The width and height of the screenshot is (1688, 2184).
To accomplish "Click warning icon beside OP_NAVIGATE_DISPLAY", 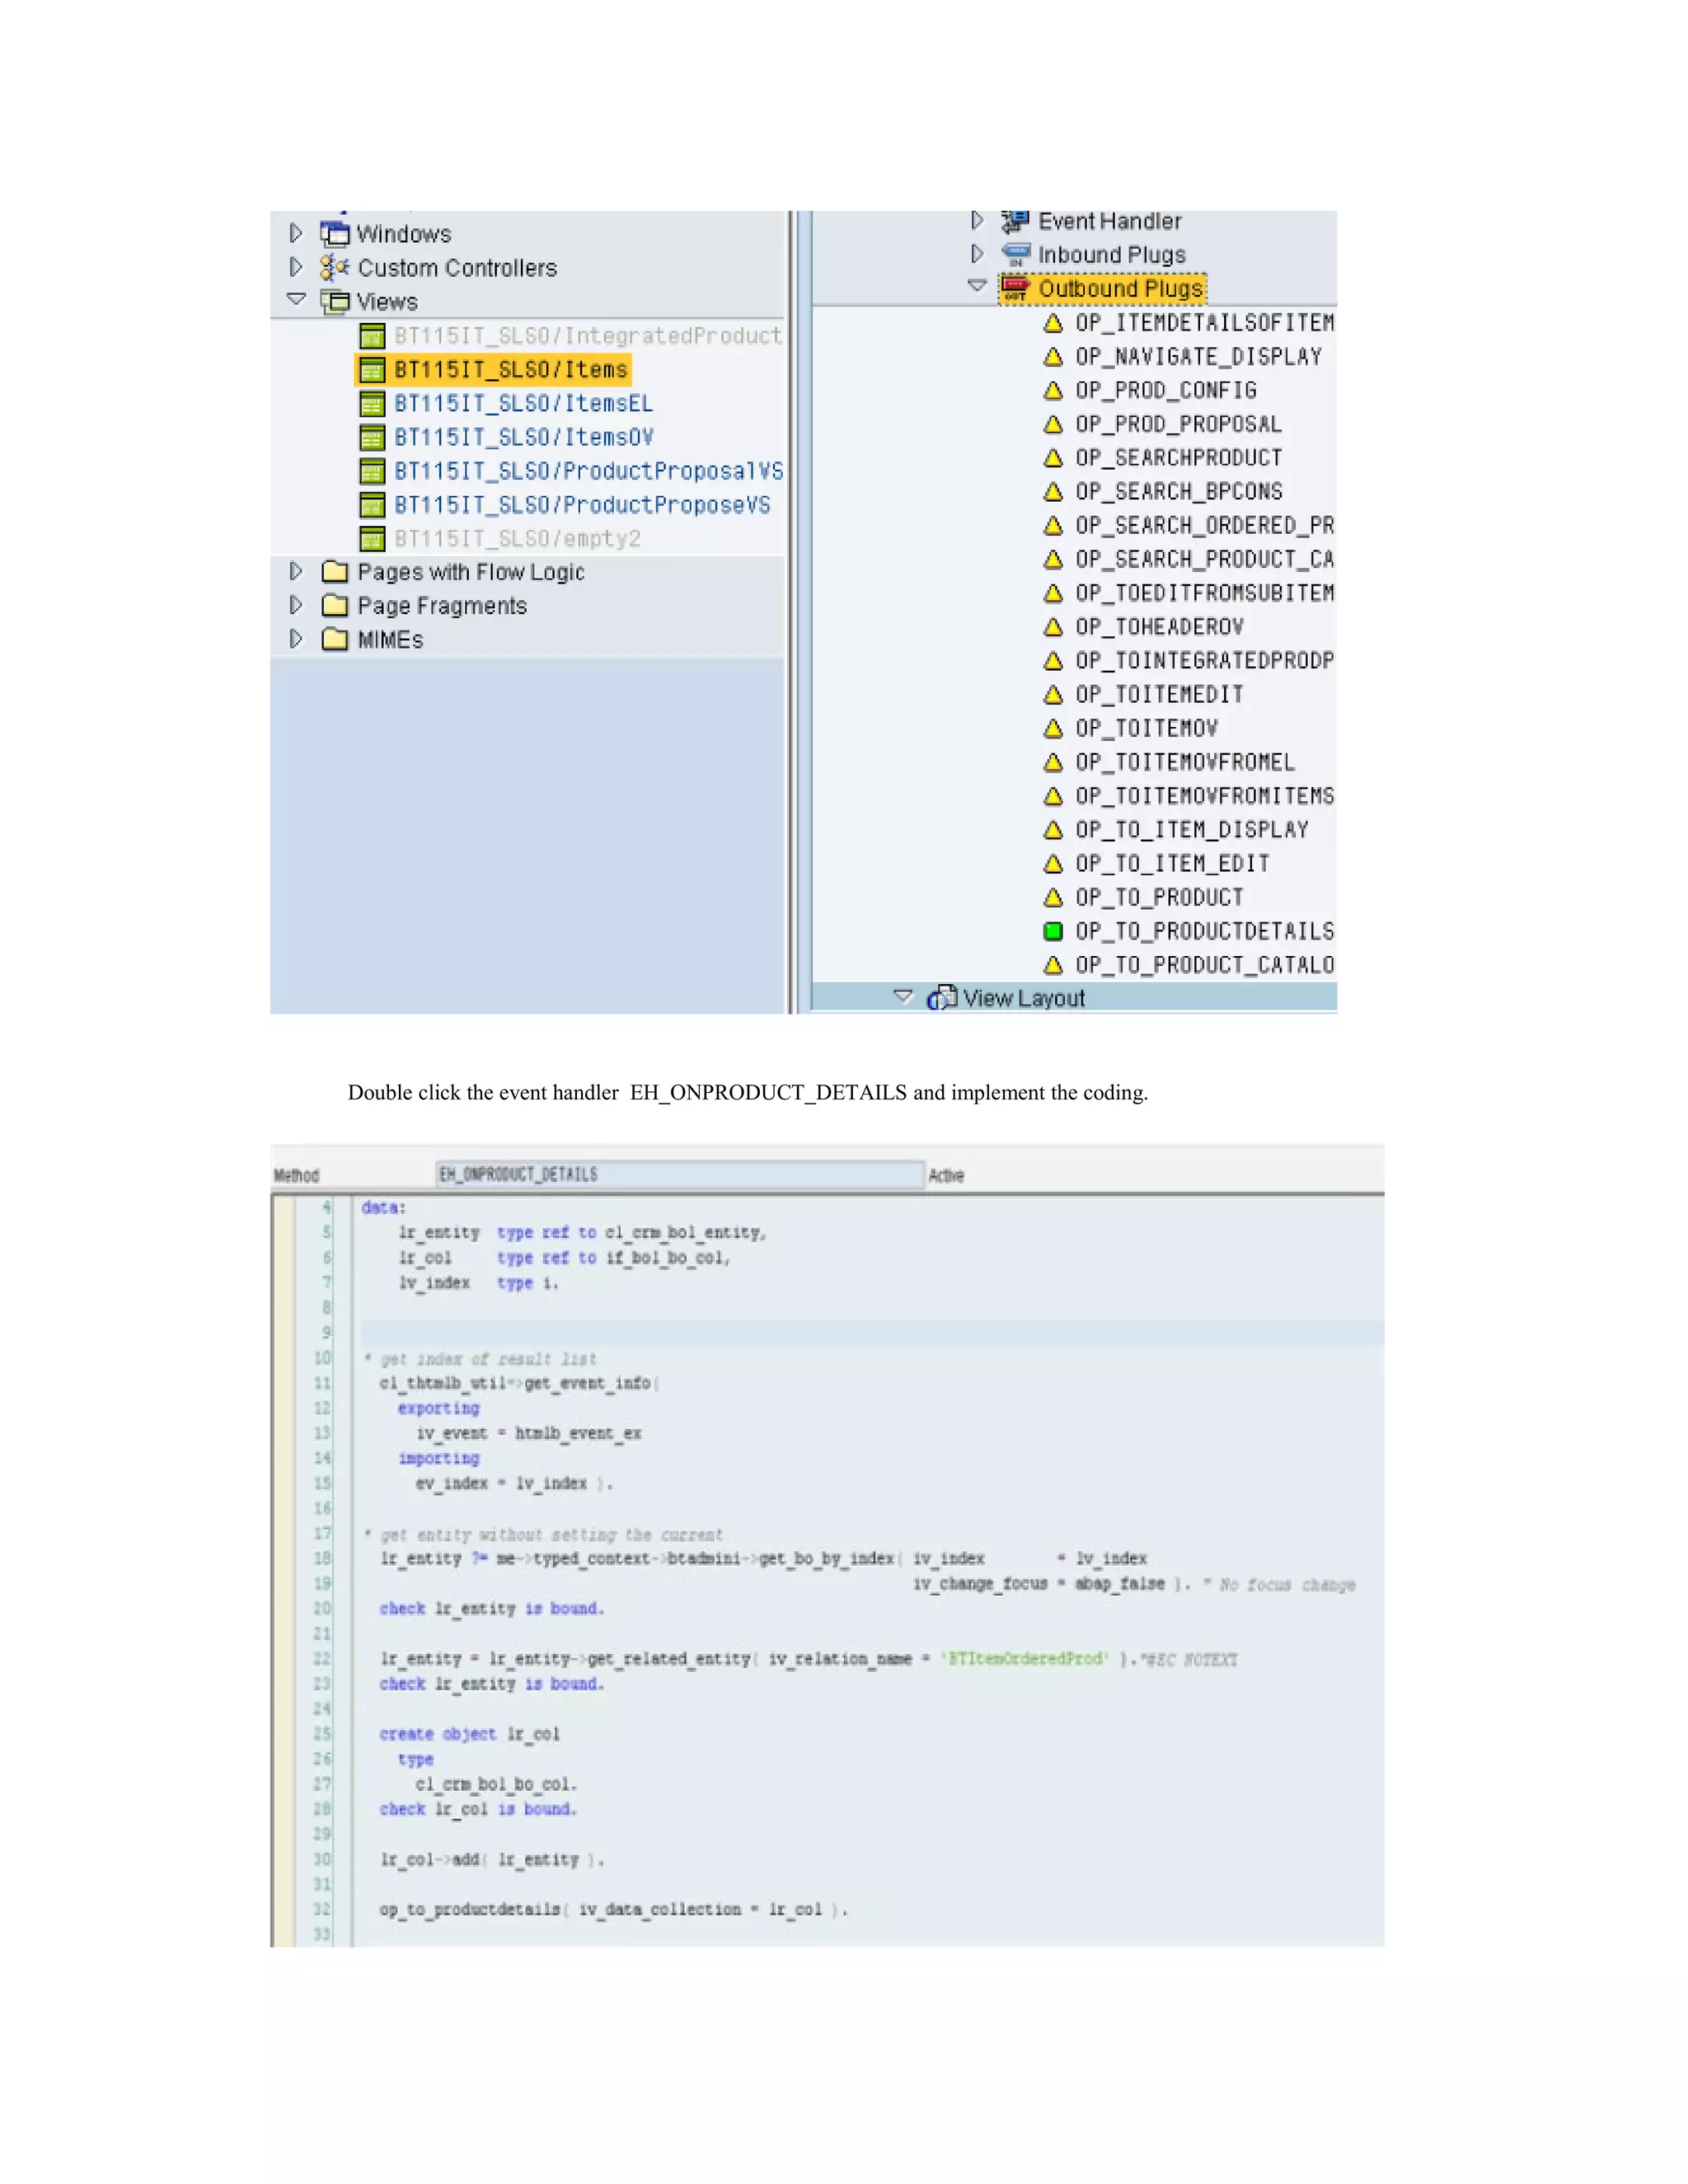I will [1053, 357].
